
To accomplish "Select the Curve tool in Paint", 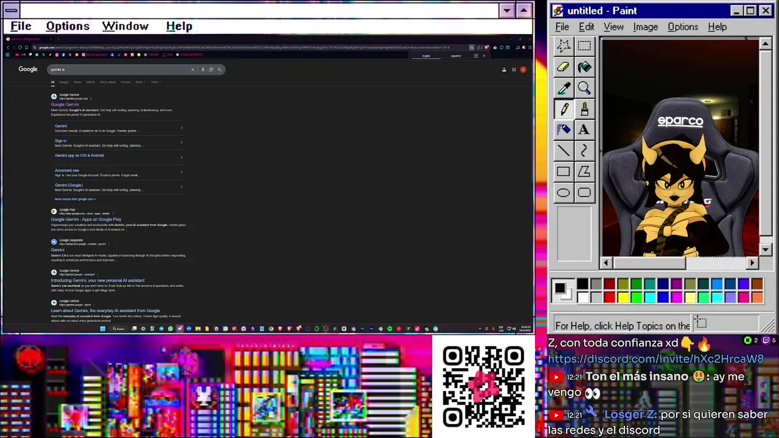I will click(x=584, y=151).
